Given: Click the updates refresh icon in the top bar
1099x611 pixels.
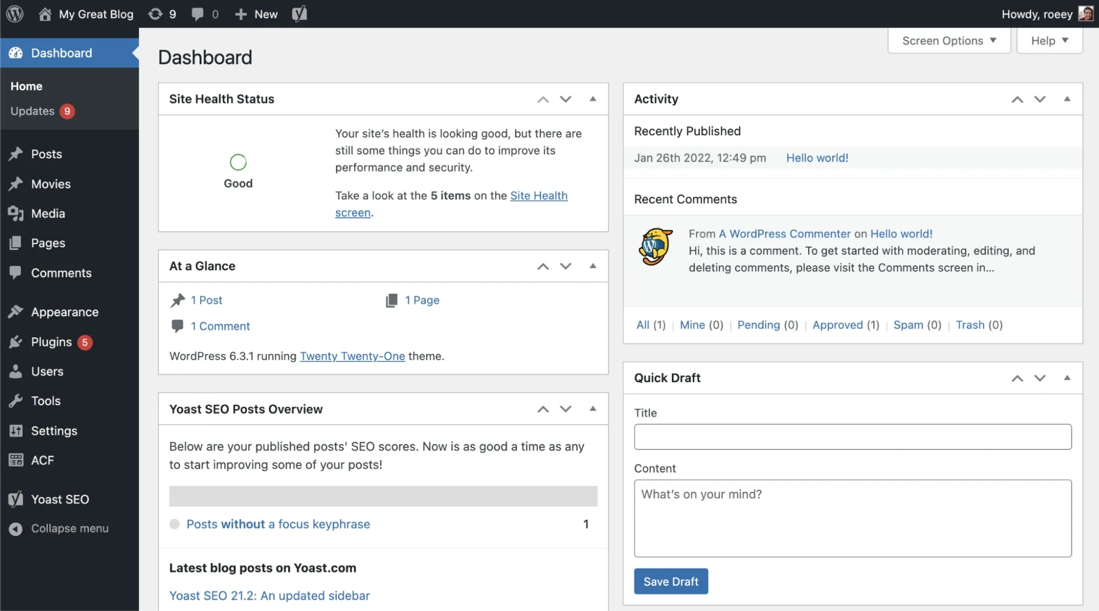Looking at the screenshot, I should (x=154, y=14).
